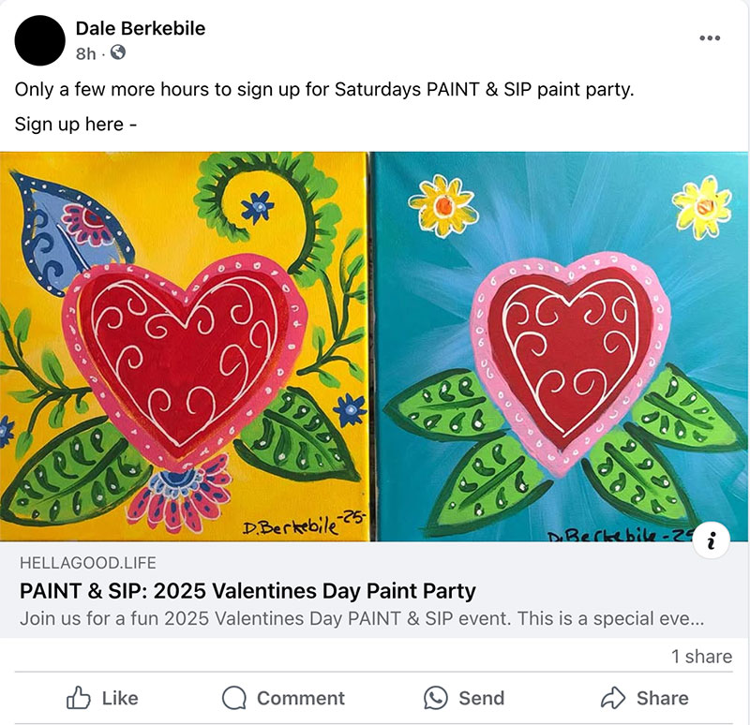View the "1 share" count
750x725 pixels.
(x=701, y=657)
